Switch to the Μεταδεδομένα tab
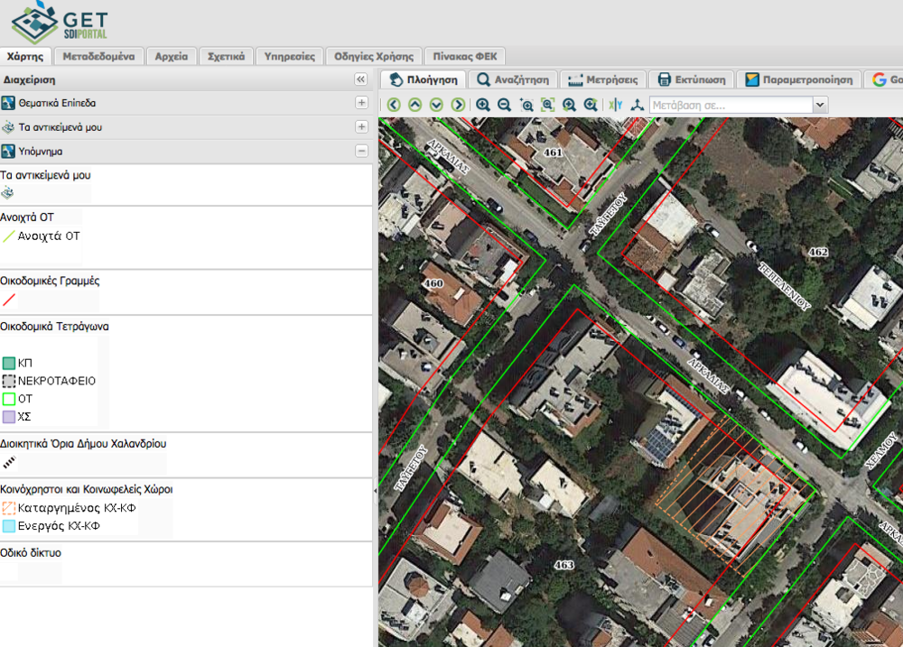The width and height of the screenshot is (903, 647). pos(98,56)
